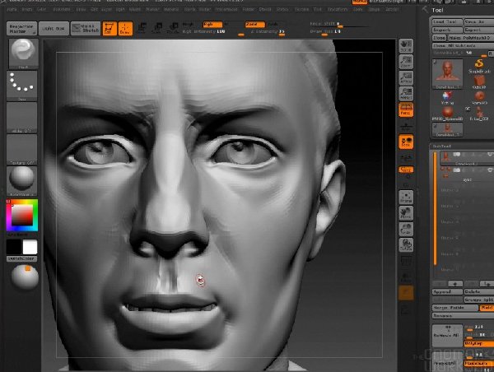Launch Projection Master
This screenshot has width=494, height=372.
click(21, 29)
